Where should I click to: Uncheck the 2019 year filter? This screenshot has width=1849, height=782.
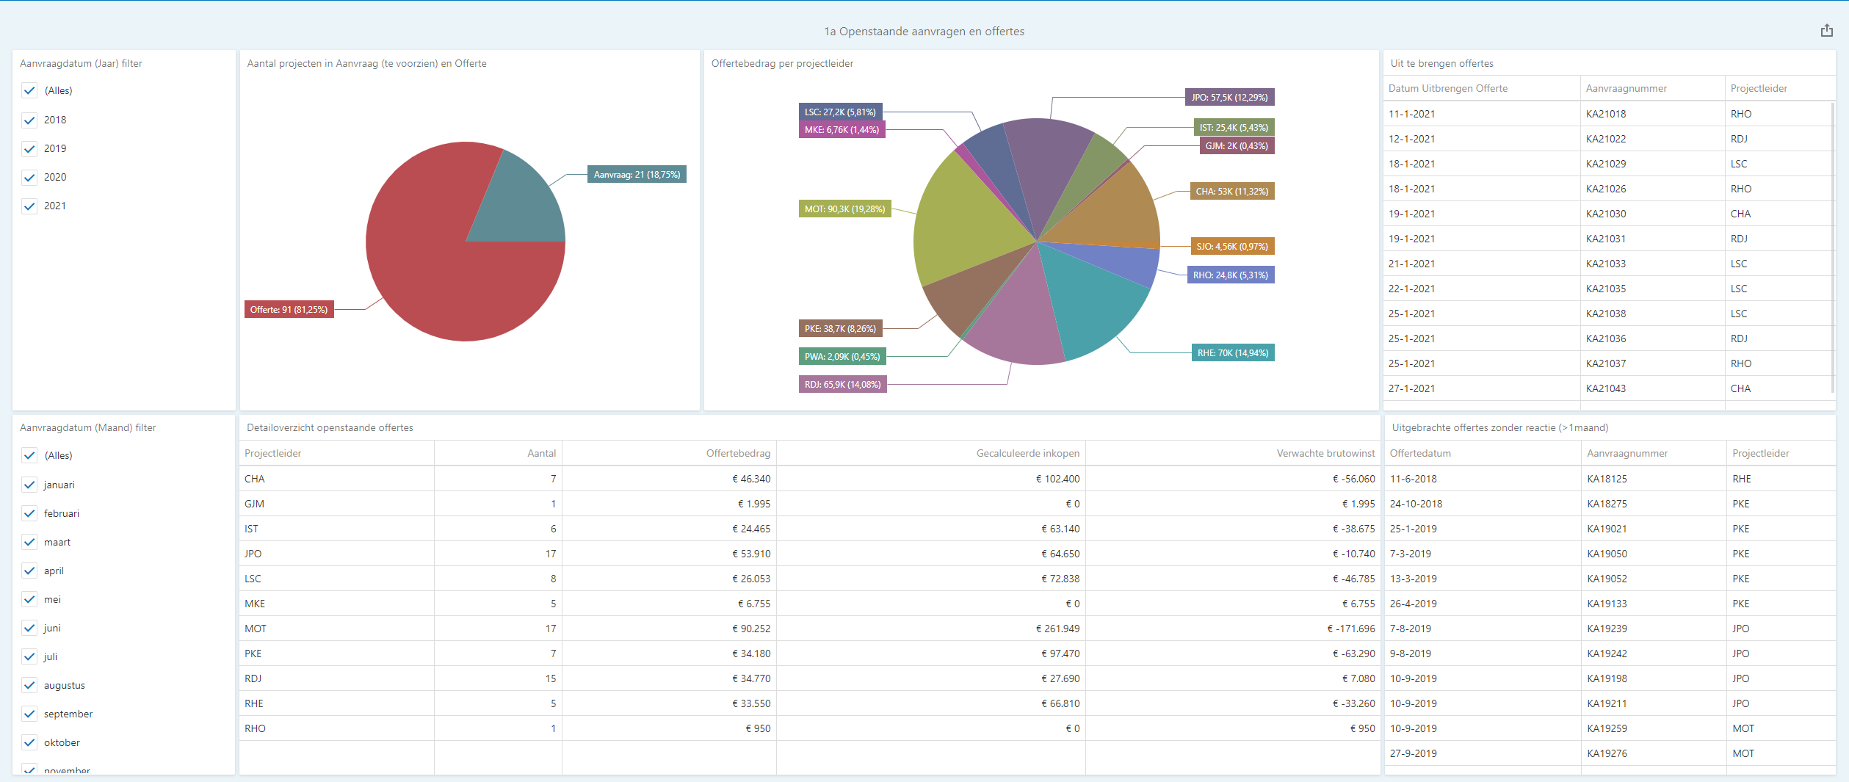click(29, 148)
